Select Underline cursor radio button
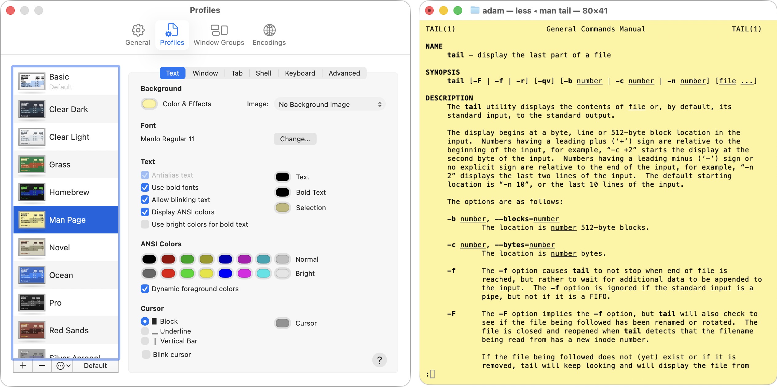Screen dimensions: 777x387 [x=145, y=331]
